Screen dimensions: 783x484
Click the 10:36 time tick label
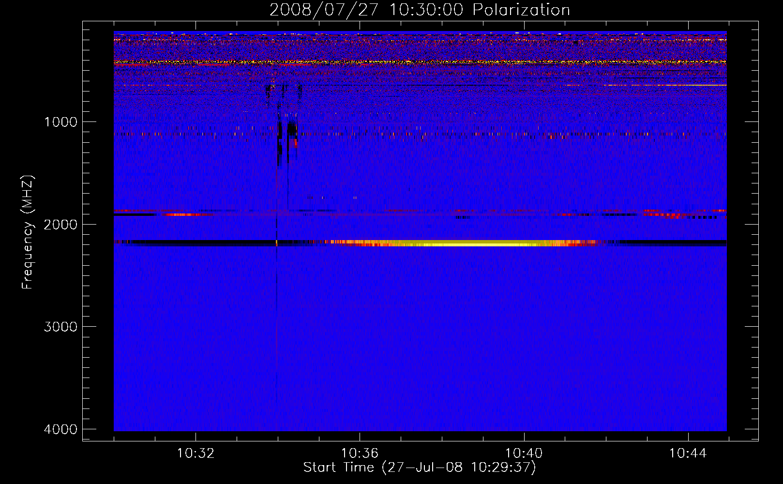pyautogui.click(x=360, y=454)
